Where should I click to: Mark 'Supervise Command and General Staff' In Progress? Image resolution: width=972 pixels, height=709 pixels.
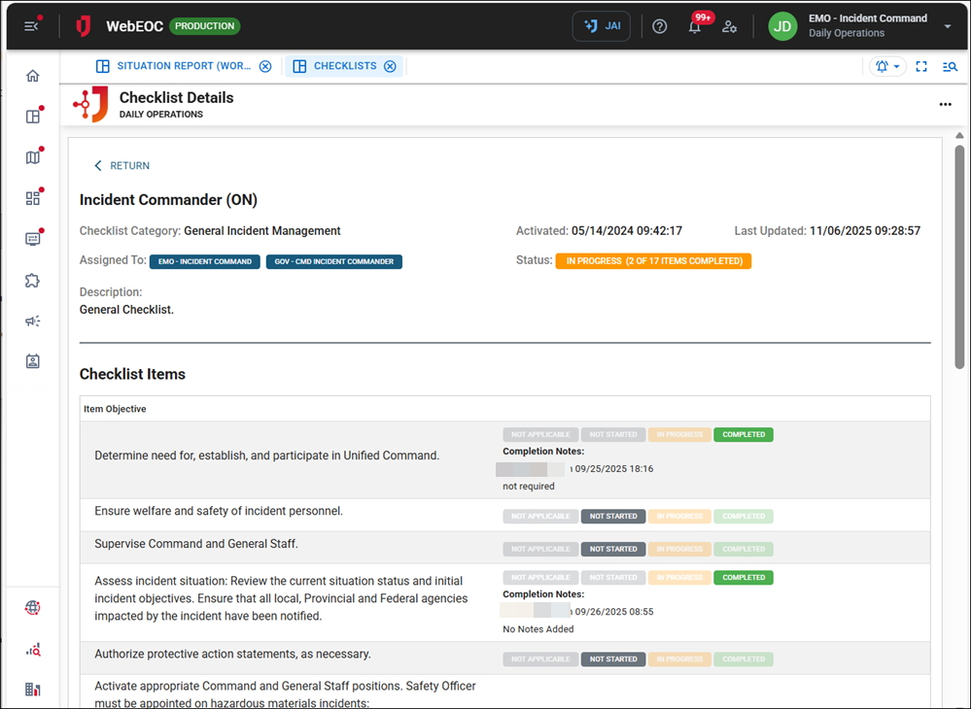coord(679,550)
